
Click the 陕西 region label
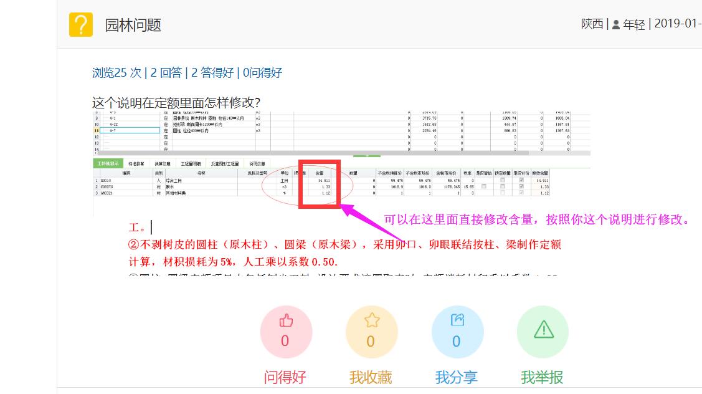(x=592, y=24)
